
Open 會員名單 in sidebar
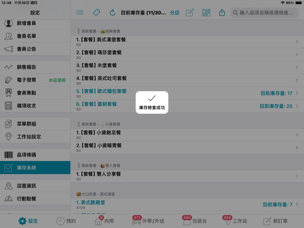point(35,36)
